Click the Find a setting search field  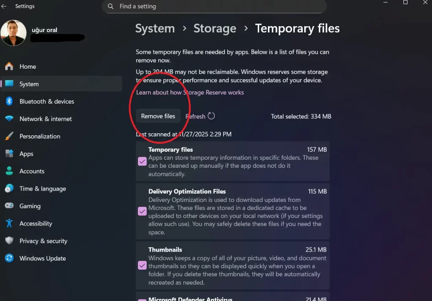[x=214, y=6]
